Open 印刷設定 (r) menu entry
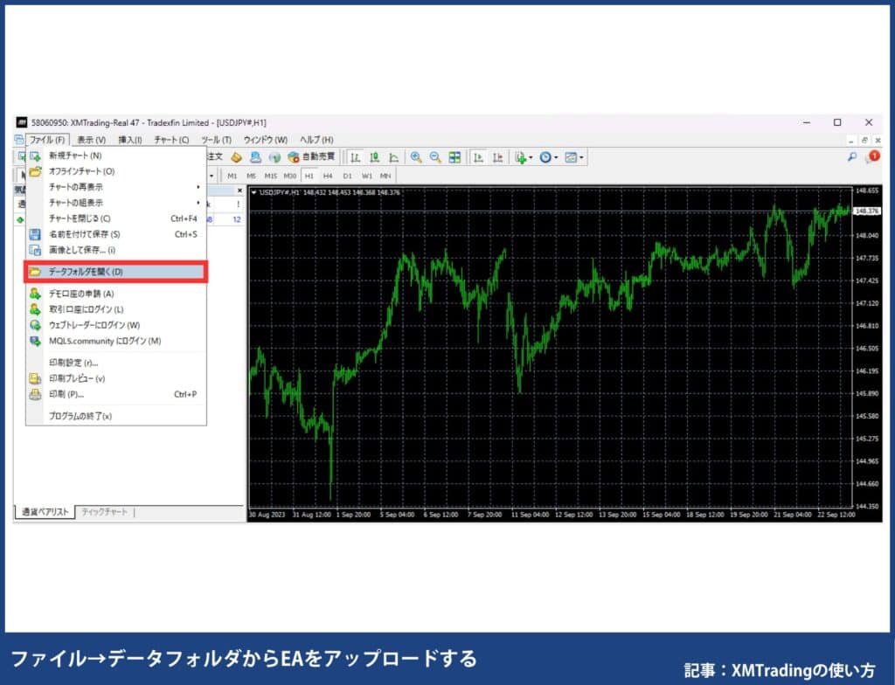This screenshot has width=895, height=685. coord(116,363)
